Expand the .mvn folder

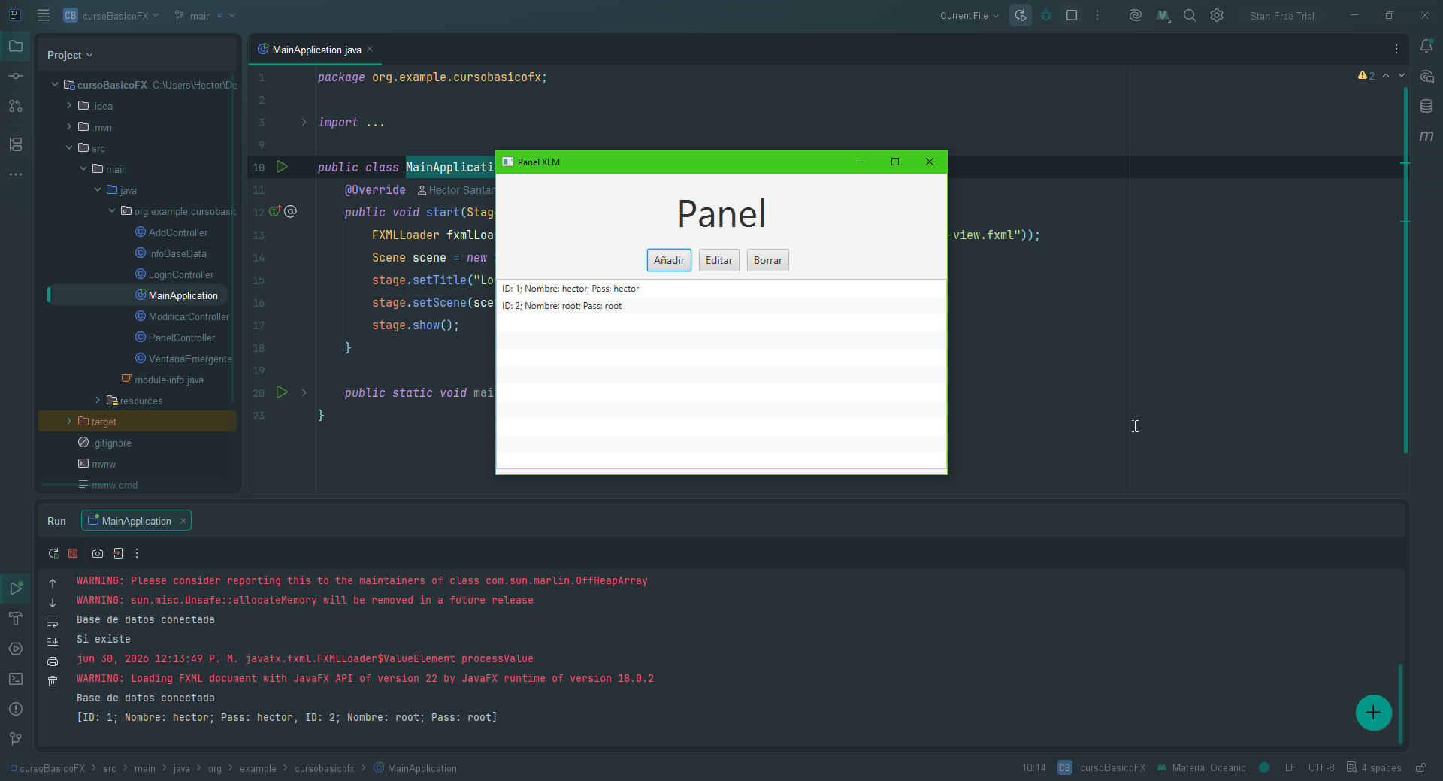click(69, 127)
